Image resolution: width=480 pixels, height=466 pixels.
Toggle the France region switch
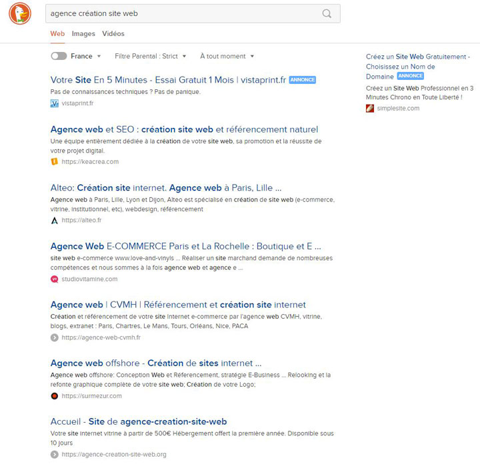click(x=59, y=56)
